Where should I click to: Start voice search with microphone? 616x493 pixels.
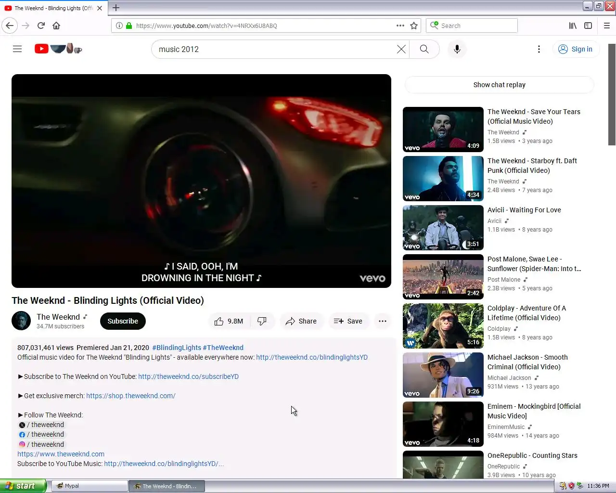point(457,49)
